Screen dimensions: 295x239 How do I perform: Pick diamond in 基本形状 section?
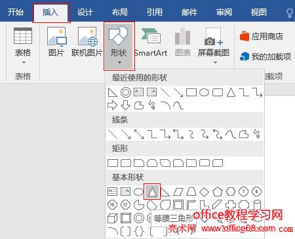point(205,192)
